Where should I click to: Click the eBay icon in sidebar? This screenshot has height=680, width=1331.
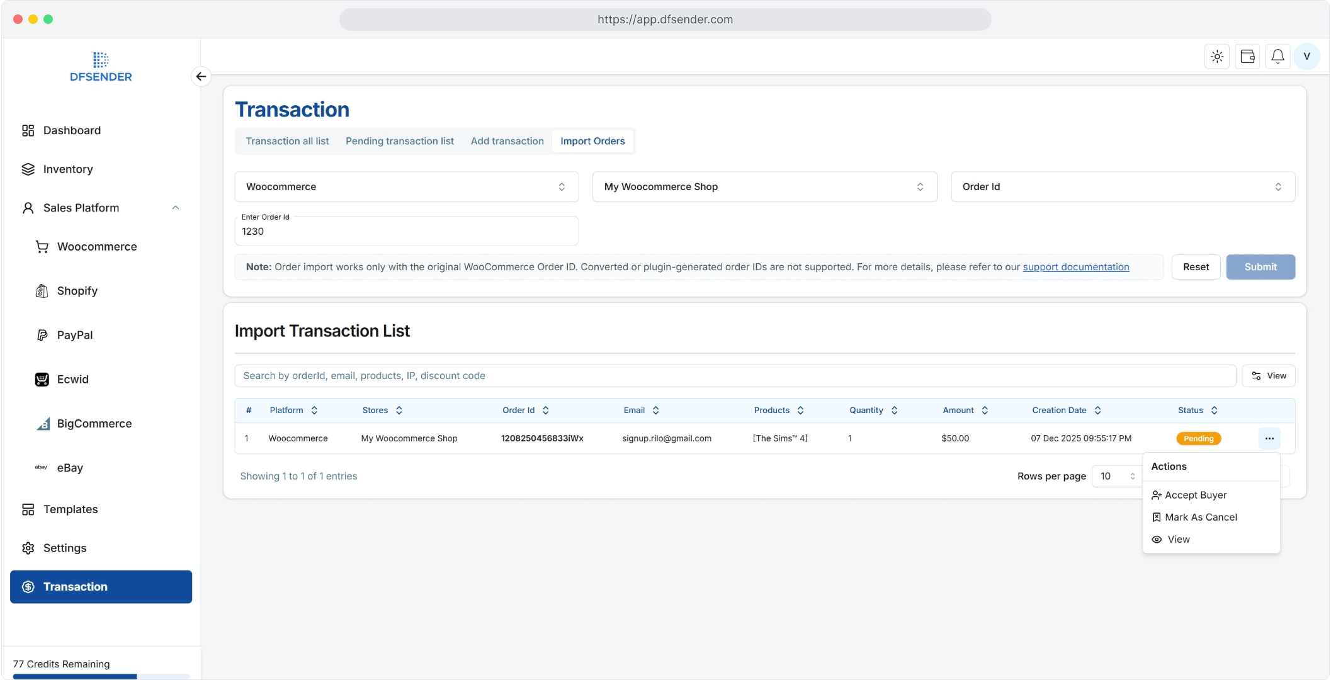41,467
